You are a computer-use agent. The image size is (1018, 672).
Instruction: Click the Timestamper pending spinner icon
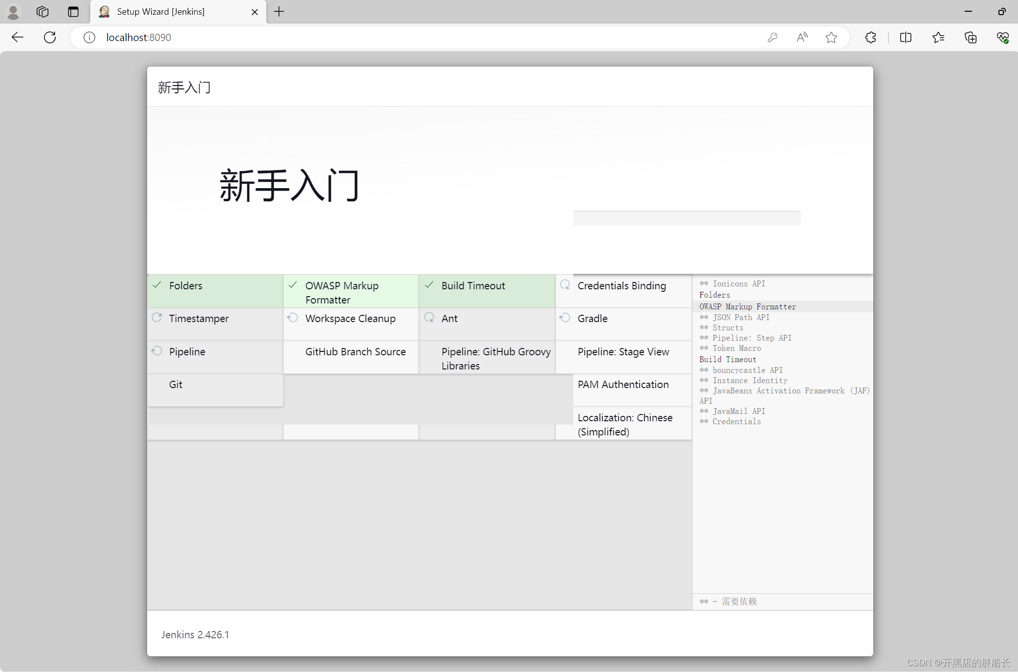click(x=157, y=318)
